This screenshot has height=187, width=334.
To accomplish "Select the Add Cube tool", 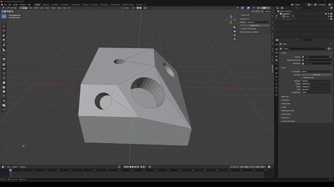I will 4,55.
